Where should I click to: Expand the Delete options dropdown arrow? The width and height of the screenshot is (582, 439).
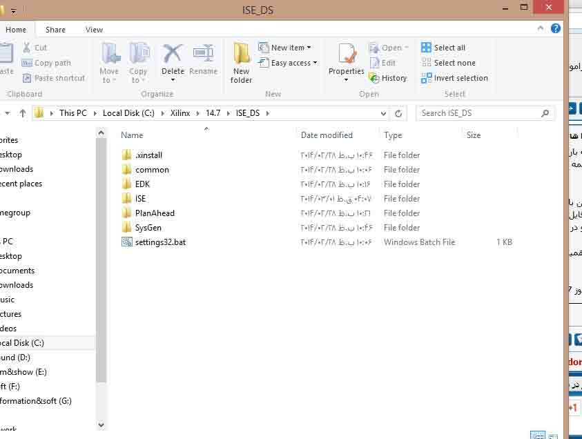173,80
